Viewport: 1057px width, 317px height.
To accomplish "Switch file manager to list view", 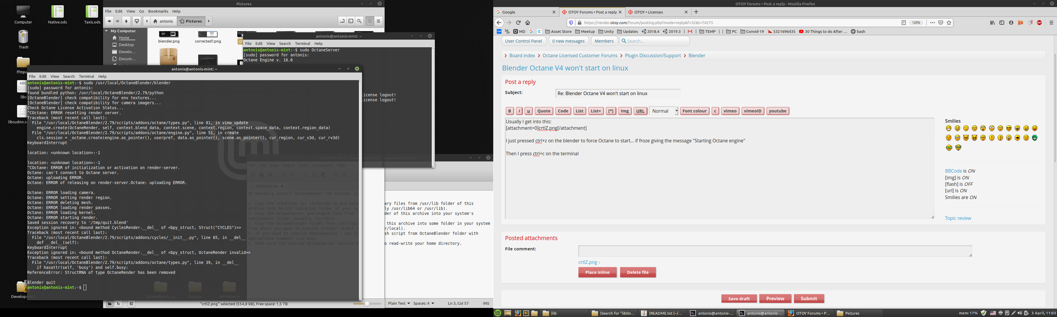I will (378, 21).
